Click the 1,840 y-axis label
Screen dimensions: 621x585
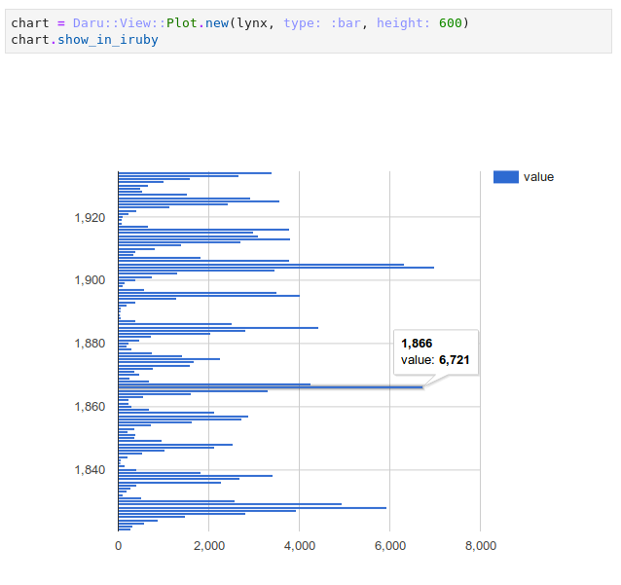90,469
